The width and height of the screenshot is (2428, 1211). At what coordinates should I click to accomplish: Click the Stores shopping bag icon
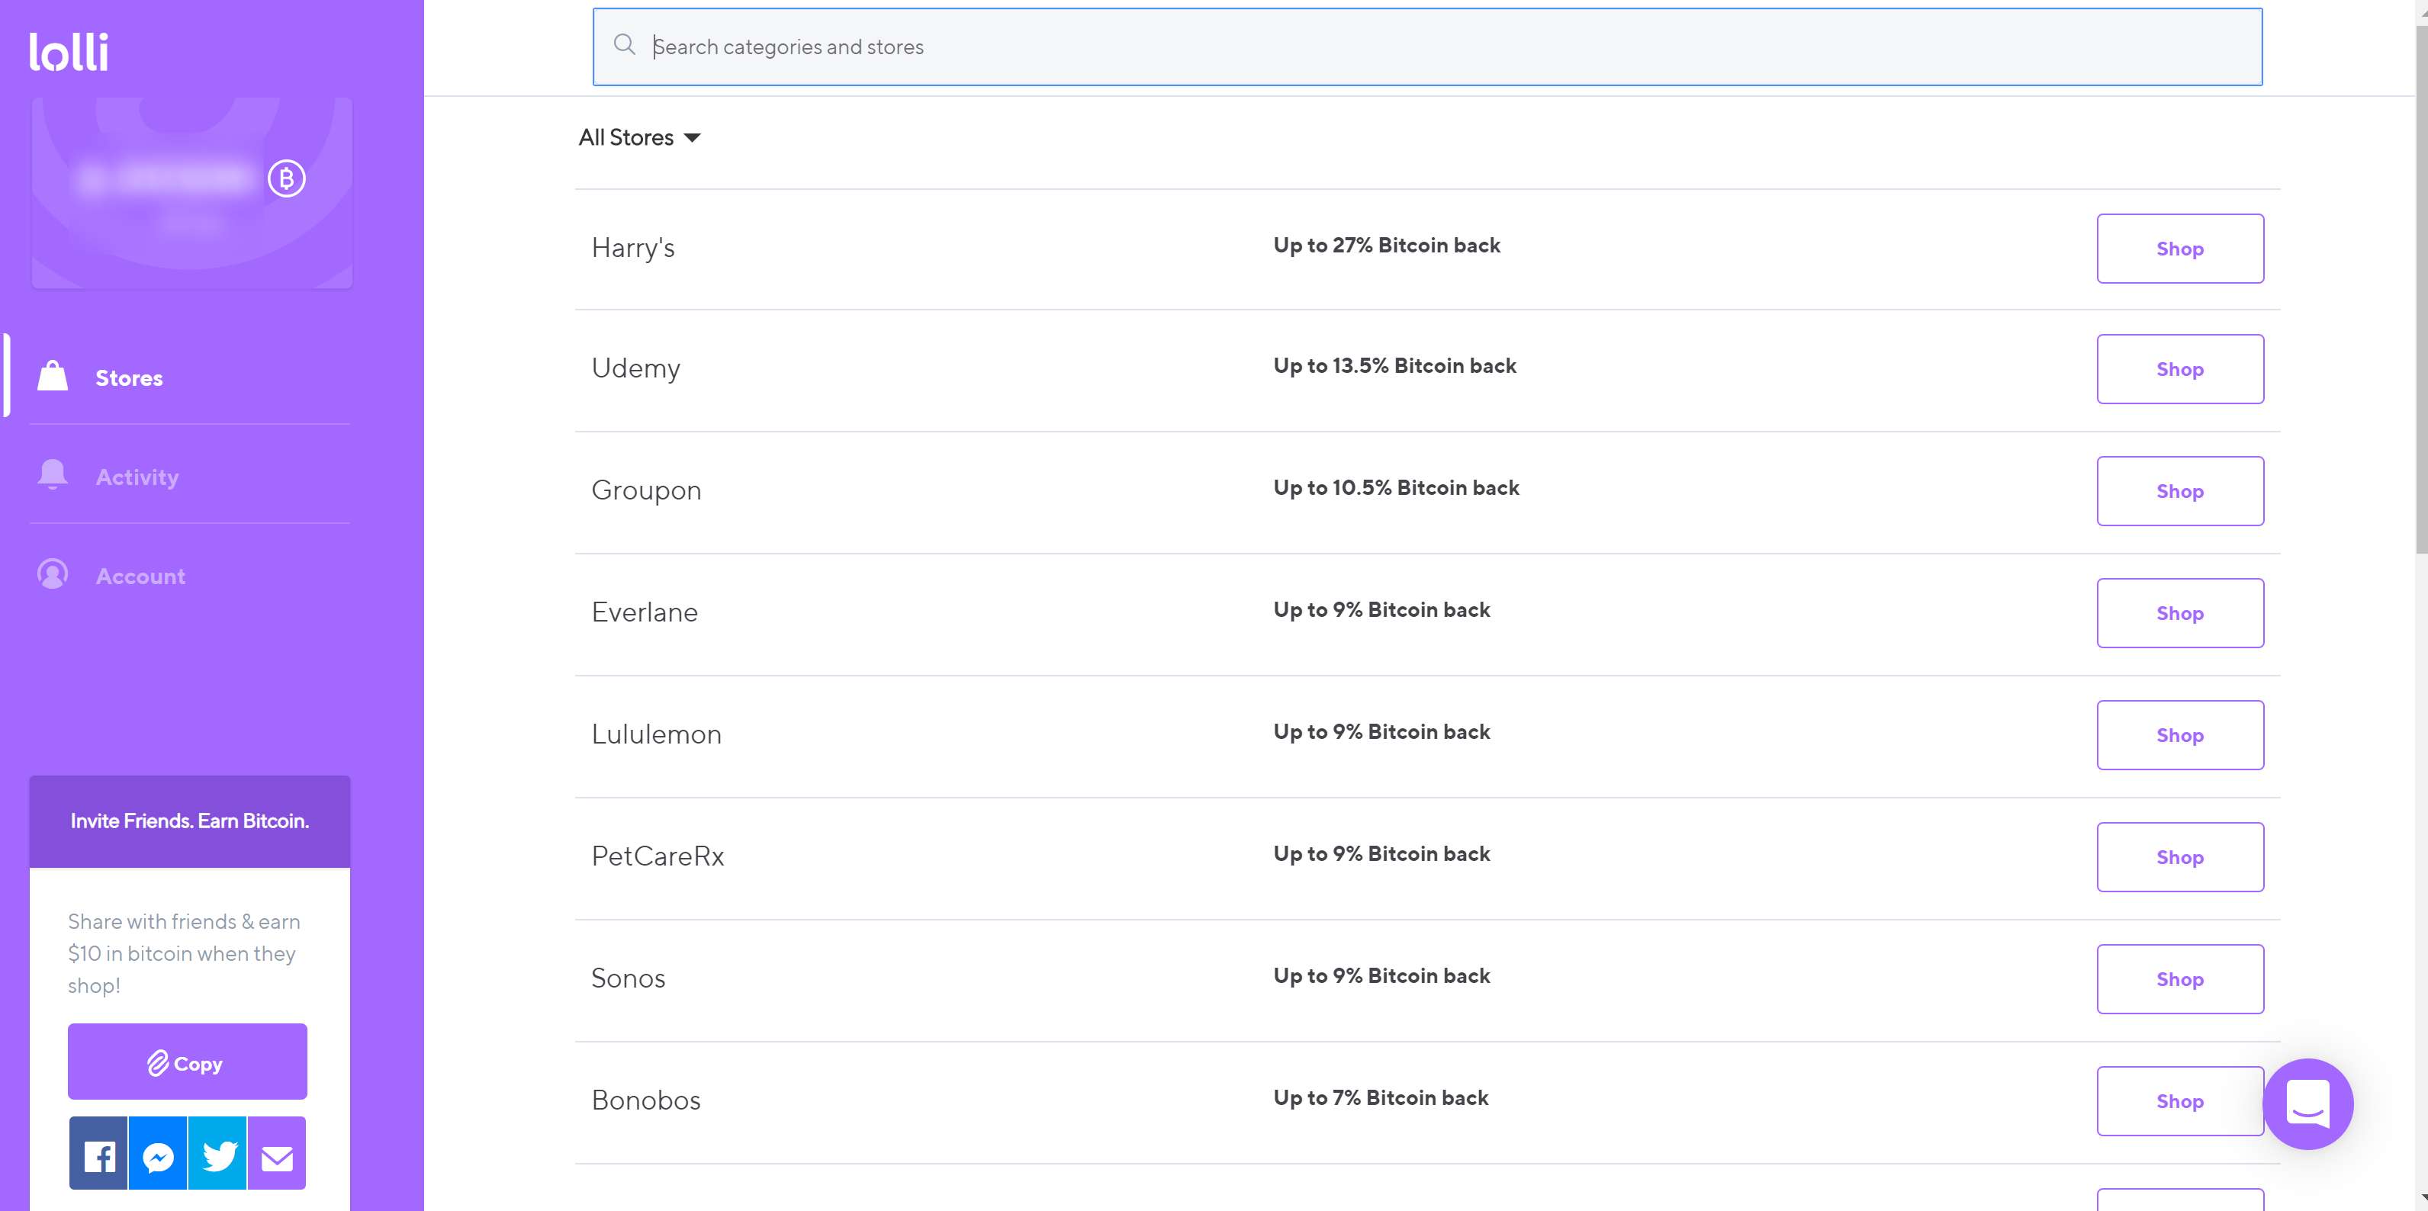tap(53, 376)
